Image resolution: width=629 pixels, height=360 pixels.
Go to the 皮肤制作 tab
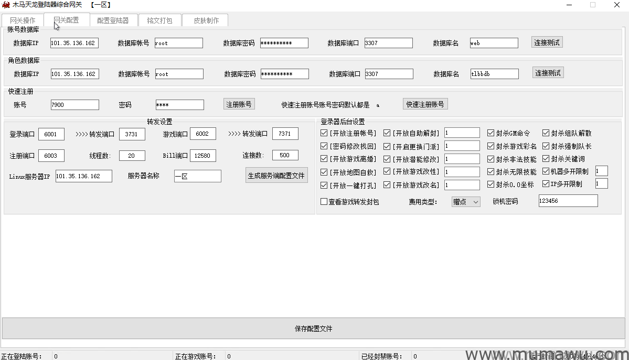tap(206, 20)
